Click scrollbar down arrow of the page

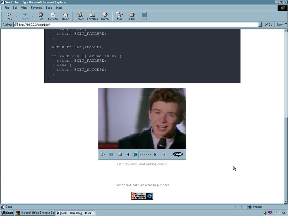pos(286,202)
